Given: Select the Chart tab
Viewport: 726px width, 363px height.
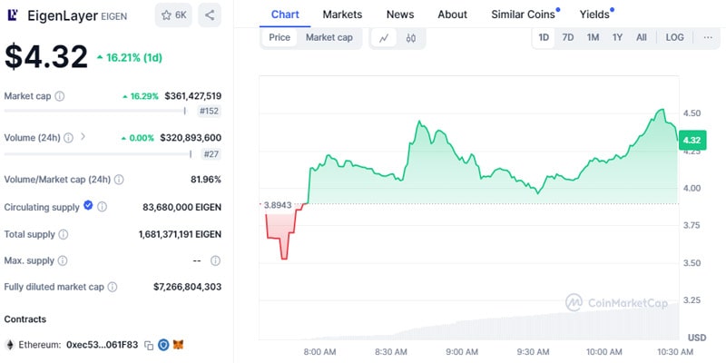Looking at the screenshot, I should (285, 15).
